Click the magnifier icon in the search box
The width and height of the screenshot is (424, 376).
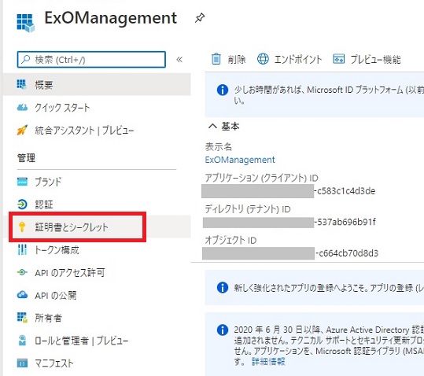click(x=25, y=59)
